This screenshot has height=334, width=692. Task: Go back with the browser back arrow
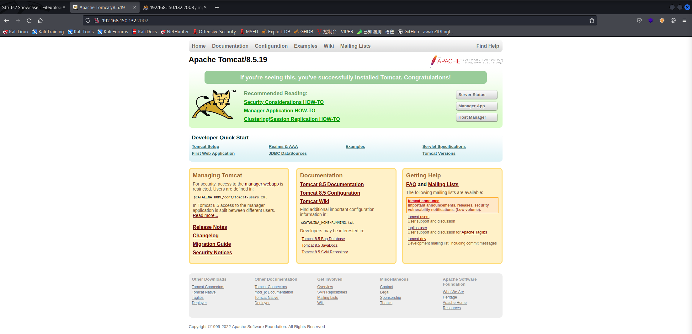(7, 20)
